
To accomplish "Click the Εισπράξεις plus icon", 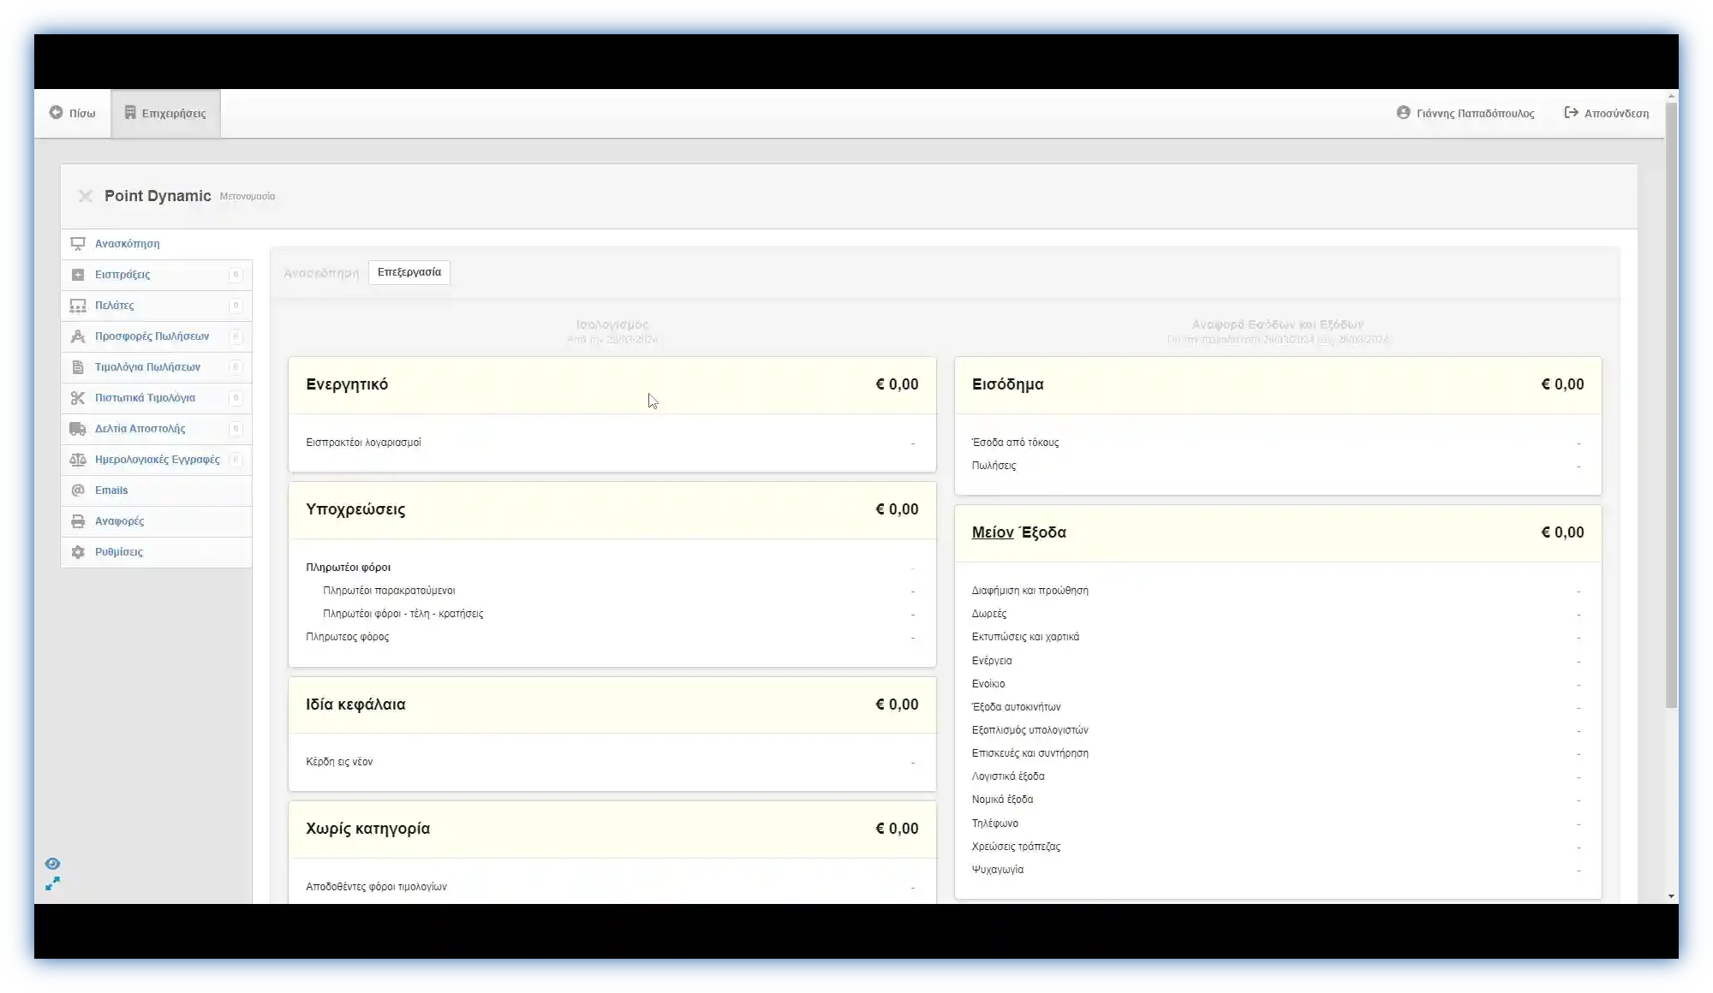I will 78,275.
